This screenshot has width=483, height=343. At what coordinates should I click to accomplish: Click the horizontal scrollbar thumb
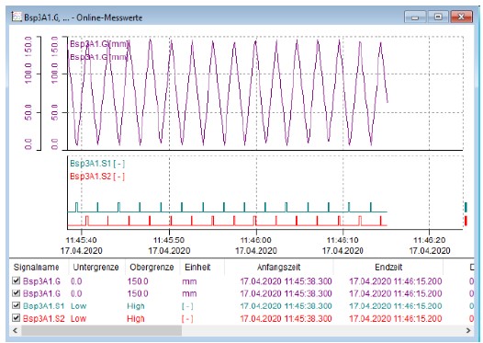[x=101, y=331]
